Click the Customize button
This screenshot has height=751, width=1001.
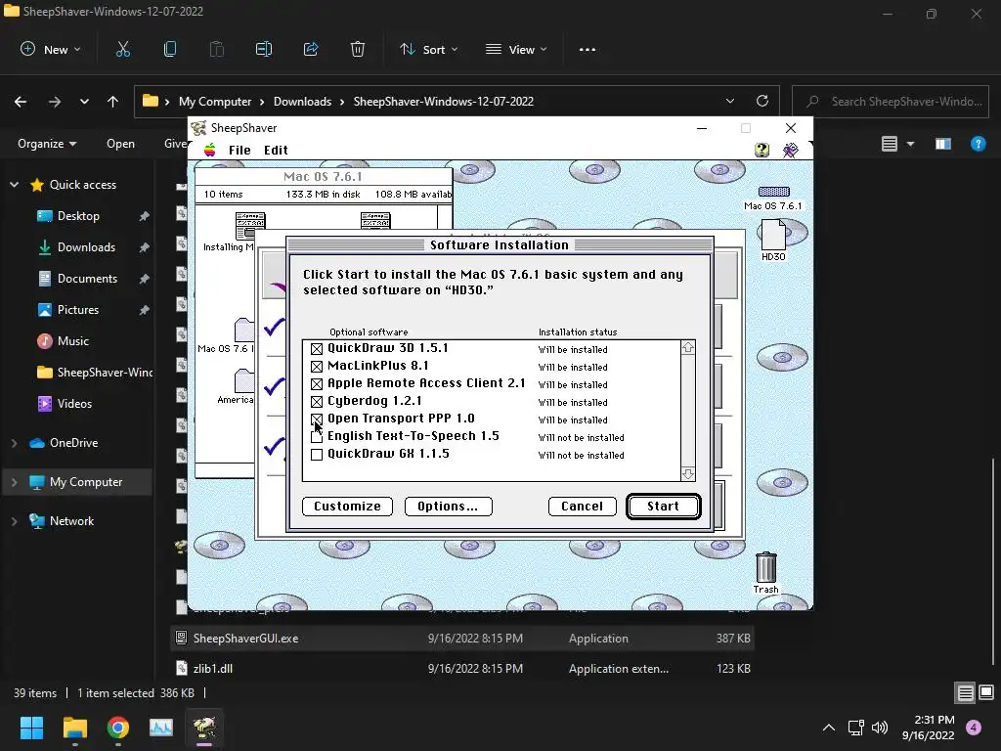pos(347,507)
